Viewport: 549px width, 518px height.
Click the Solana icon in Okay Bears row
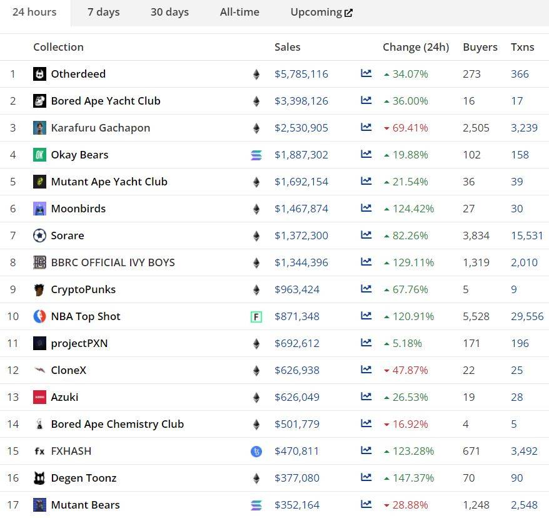[x=256, y=155]
